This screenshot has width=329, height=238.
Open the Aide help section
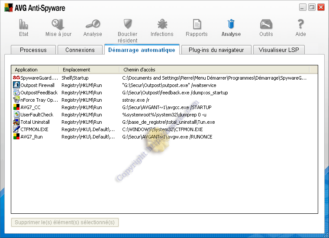(x=301, y=28)
